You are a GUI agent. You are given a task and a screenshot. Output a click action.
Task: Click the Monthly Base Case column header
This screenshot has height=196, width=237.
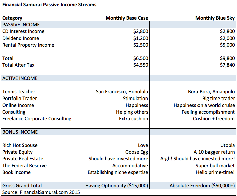click(127, 18)
